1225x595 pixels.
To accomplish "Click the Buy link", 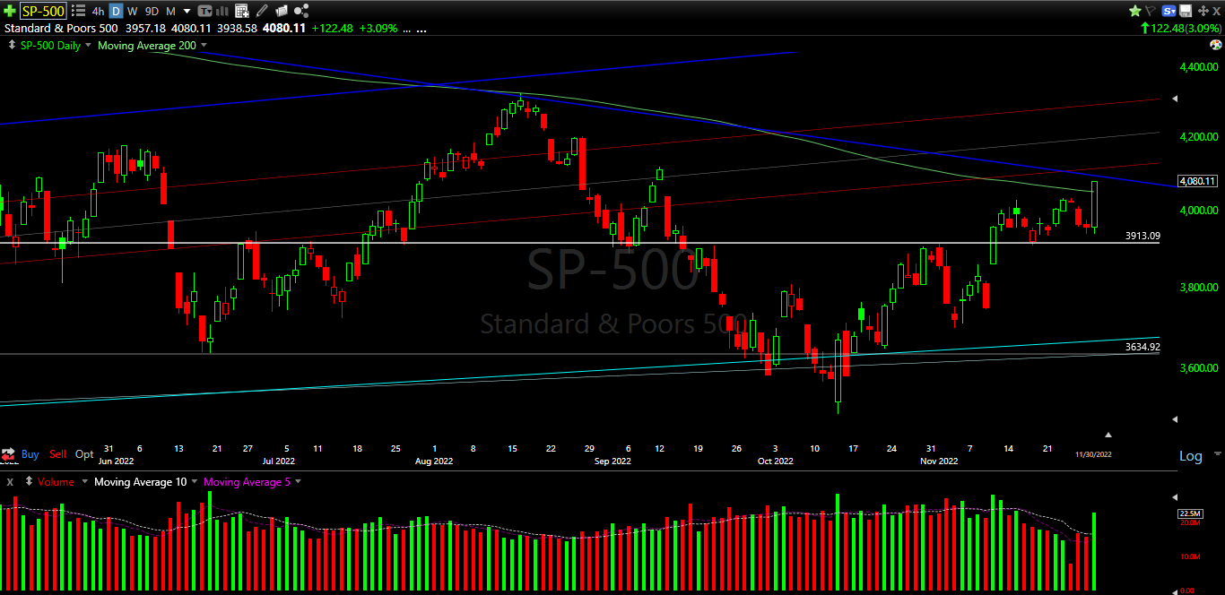I will click(30, 454).
